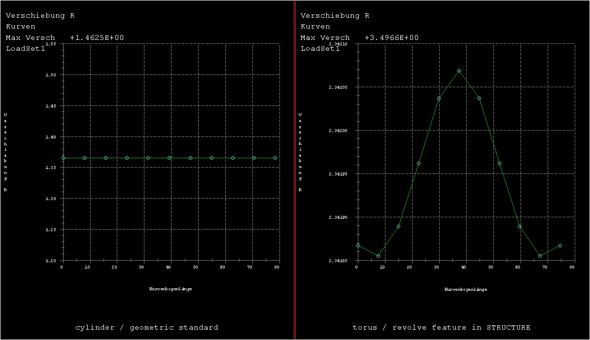Click caption 'torus / revolve feature in STRUCTURE'
590x340 pixels.
pos(441,328)
